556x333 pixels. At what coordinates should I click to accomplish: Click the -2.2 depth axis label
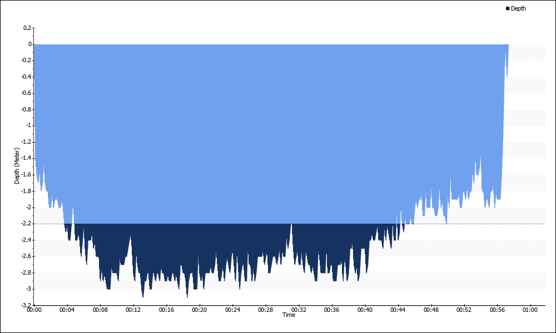(x=27, y=224)
